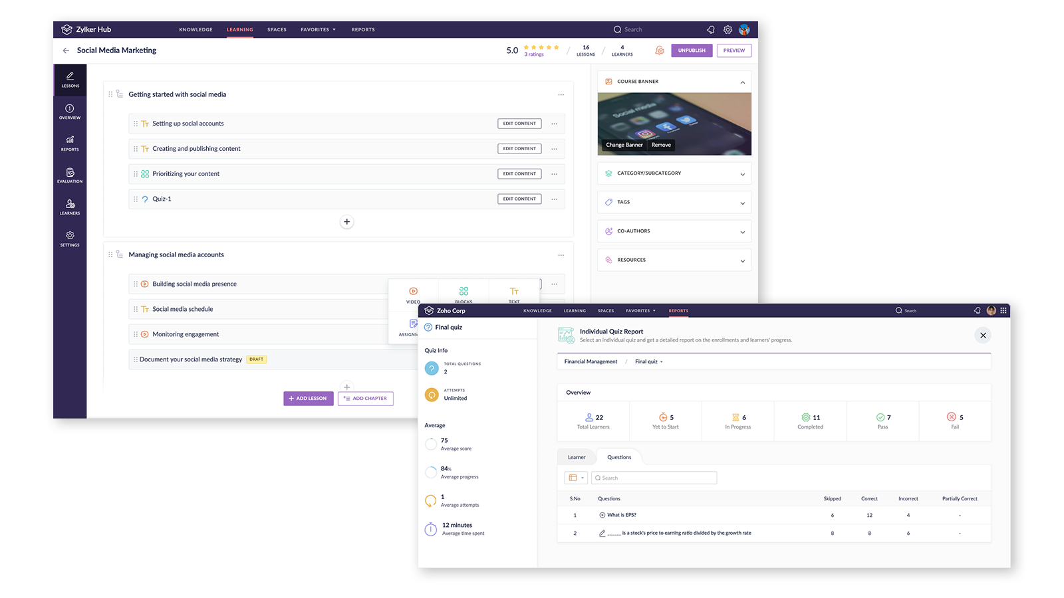Click Edit Content for Quiz-1
Viewport: 1064px width, 598px height.
(519, 199)
